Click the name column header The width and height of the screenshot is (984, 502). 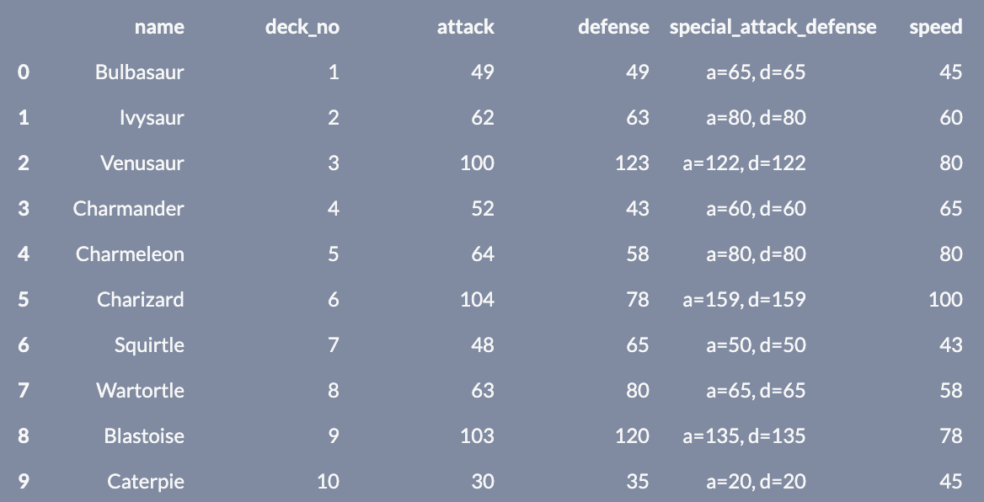[159, 27]
